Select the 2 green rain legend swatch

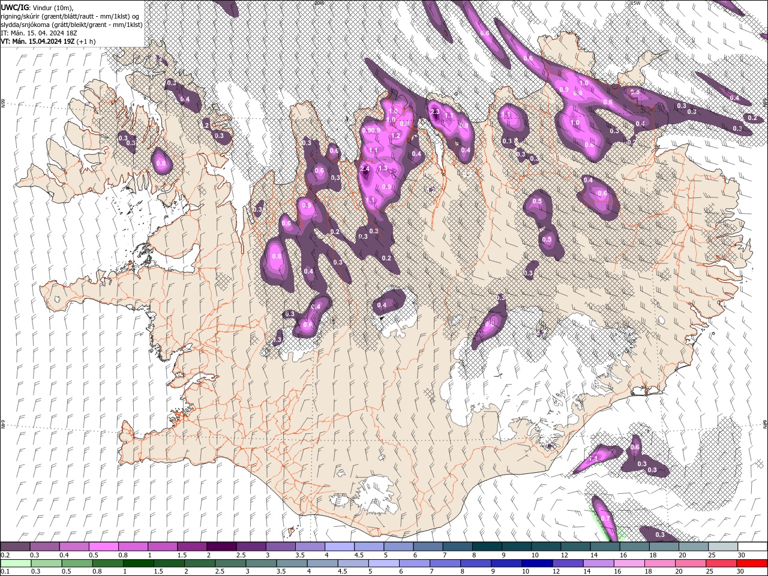click(x=199, y=563)
